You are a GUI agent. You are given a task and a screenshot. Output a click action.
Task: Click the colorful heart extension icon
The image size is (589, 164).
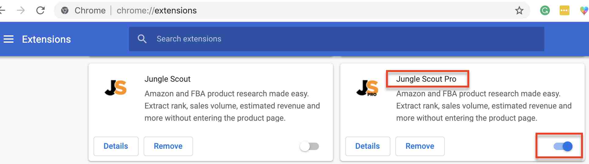pos(584,11)
